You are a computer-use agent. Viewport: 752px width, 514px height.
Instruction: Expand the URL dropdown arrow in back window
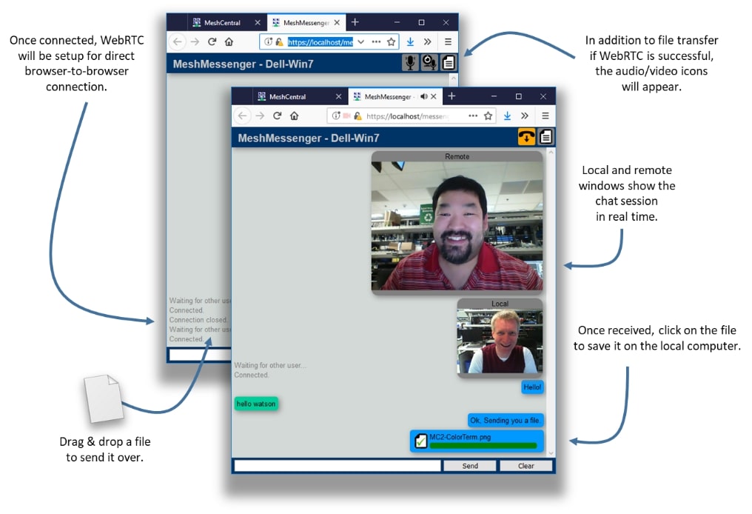360,42
